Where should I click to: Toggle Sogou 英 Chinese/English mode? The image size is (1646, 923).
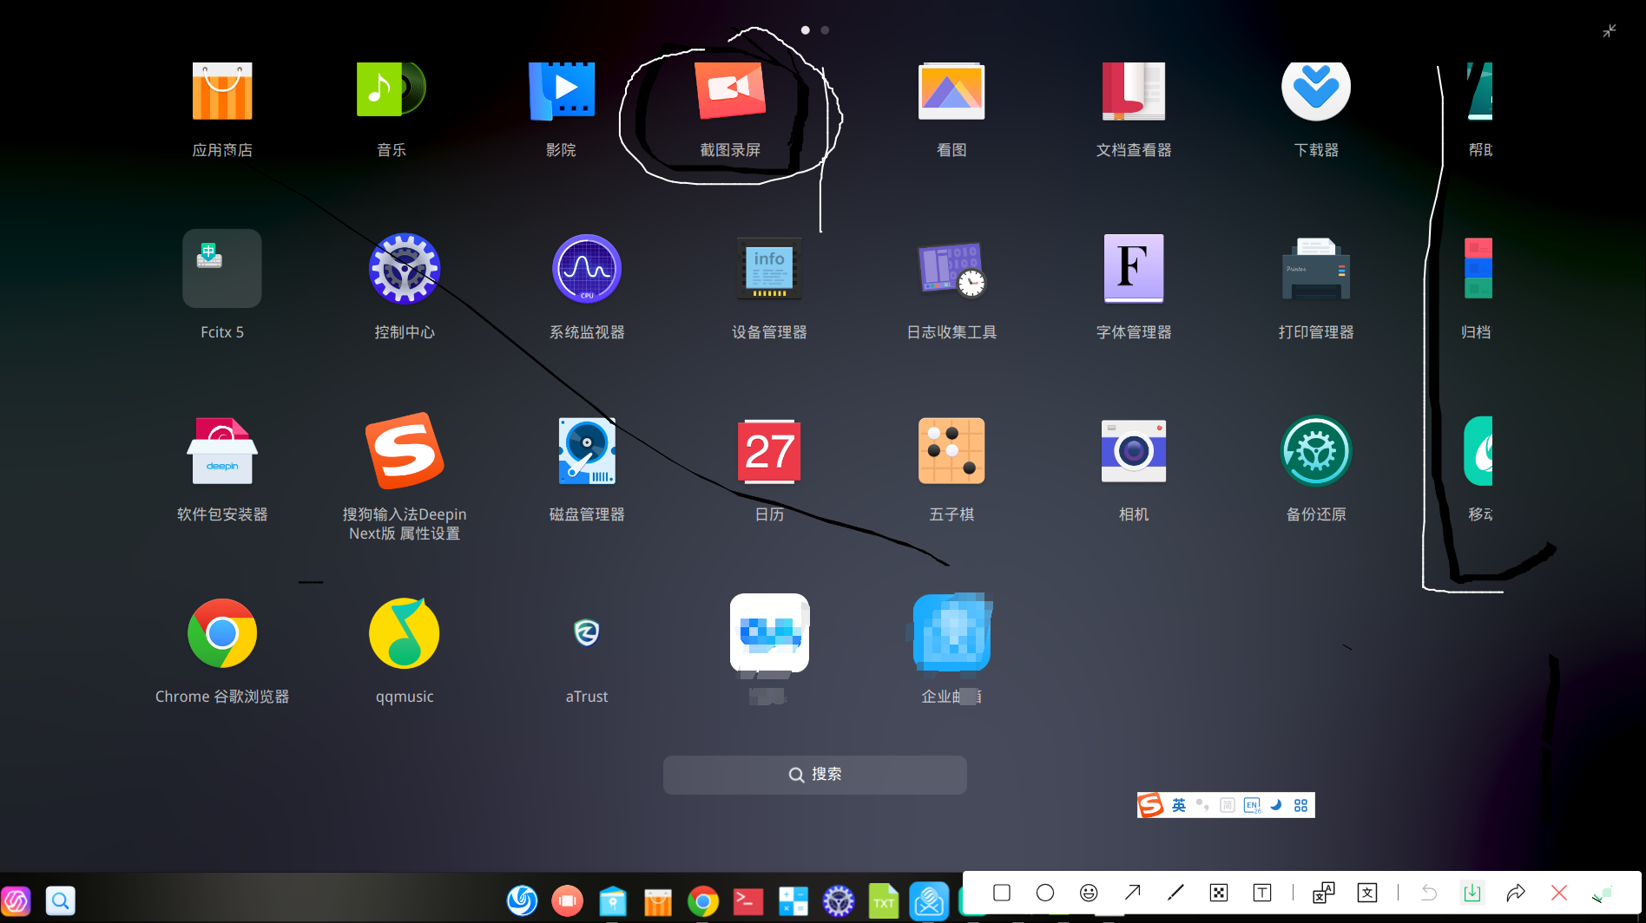coord(1179,805)
